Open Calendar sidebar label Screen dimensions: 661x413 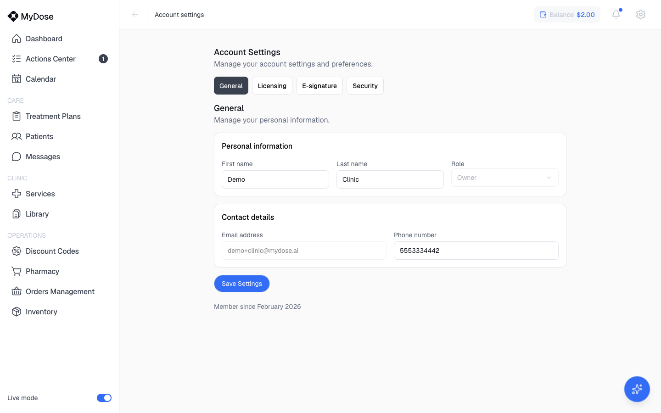pos(41,79)
